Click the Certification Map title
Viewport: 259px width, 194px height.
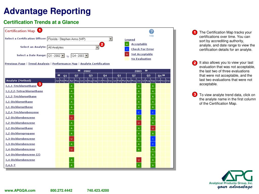[20, 31]
